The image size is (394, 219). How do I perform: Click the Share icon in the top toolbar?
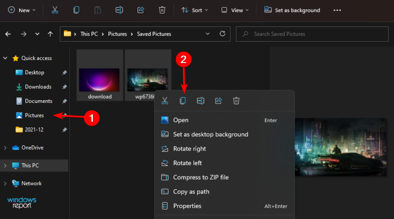click(x=141, y=10)
